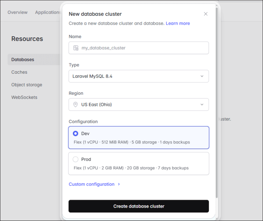Follow the Learn more link
The width and height of the screenshot is (263, 221).
[178, 23]
